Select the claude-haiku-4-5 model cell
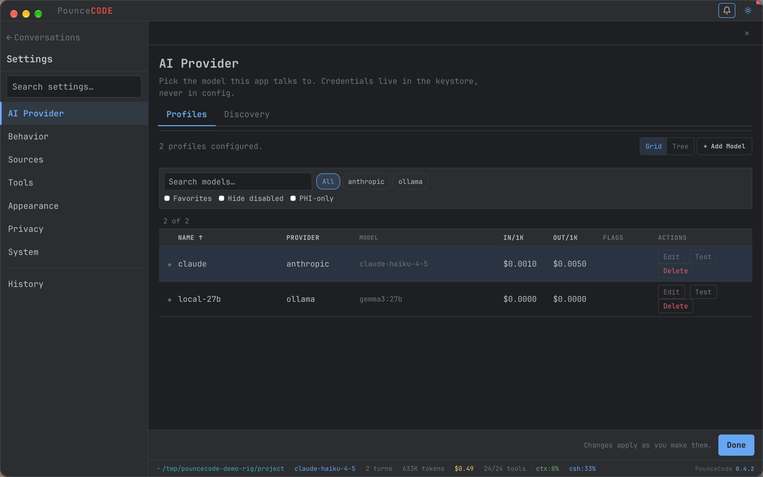 pyautogui.click(x=393, y=264)
